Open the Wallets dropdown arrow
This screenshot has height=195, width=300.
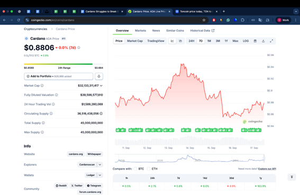(100, 175)
